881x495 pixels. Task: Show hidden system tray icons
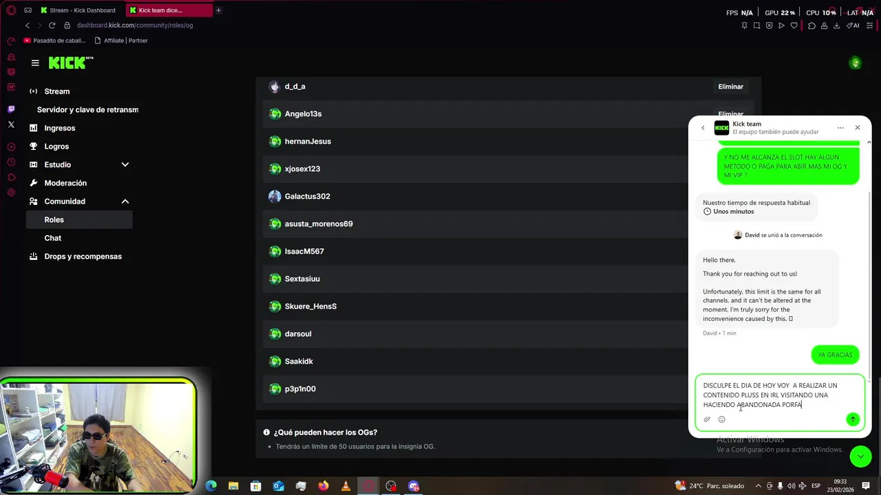pos(758,486)
